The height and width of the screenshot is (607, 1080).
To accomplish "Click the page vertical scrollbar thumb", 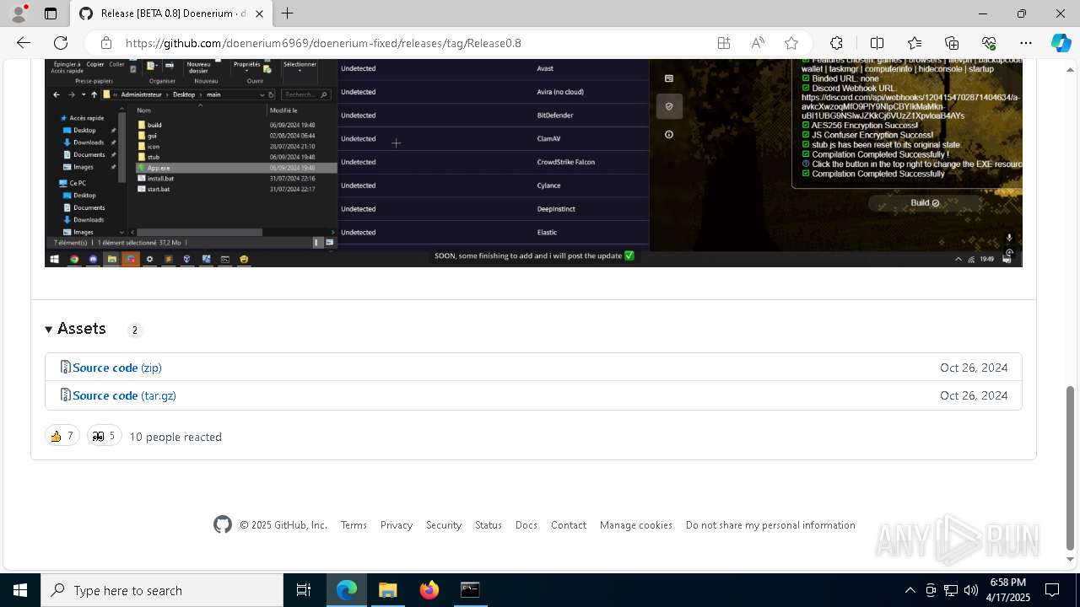I will pyautogui.click(x=1071, y=467).
